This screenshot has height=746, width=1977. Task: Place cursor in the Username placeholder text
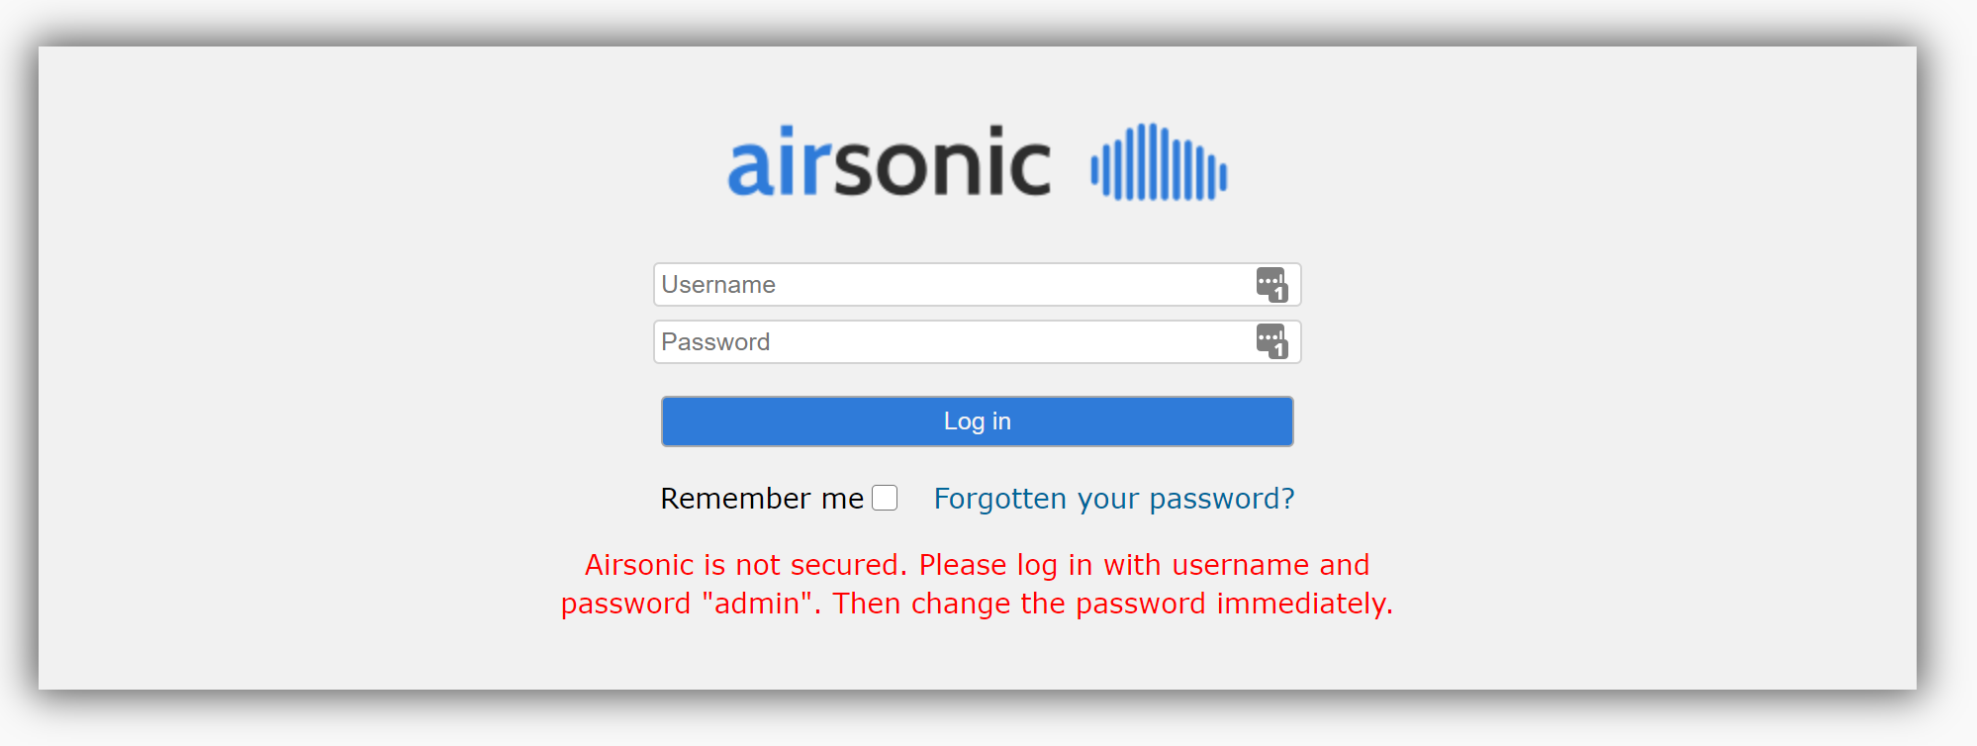click(718, 285)
